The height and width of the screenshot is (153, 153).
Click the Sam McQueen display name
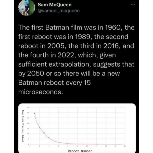click(55, 5)
